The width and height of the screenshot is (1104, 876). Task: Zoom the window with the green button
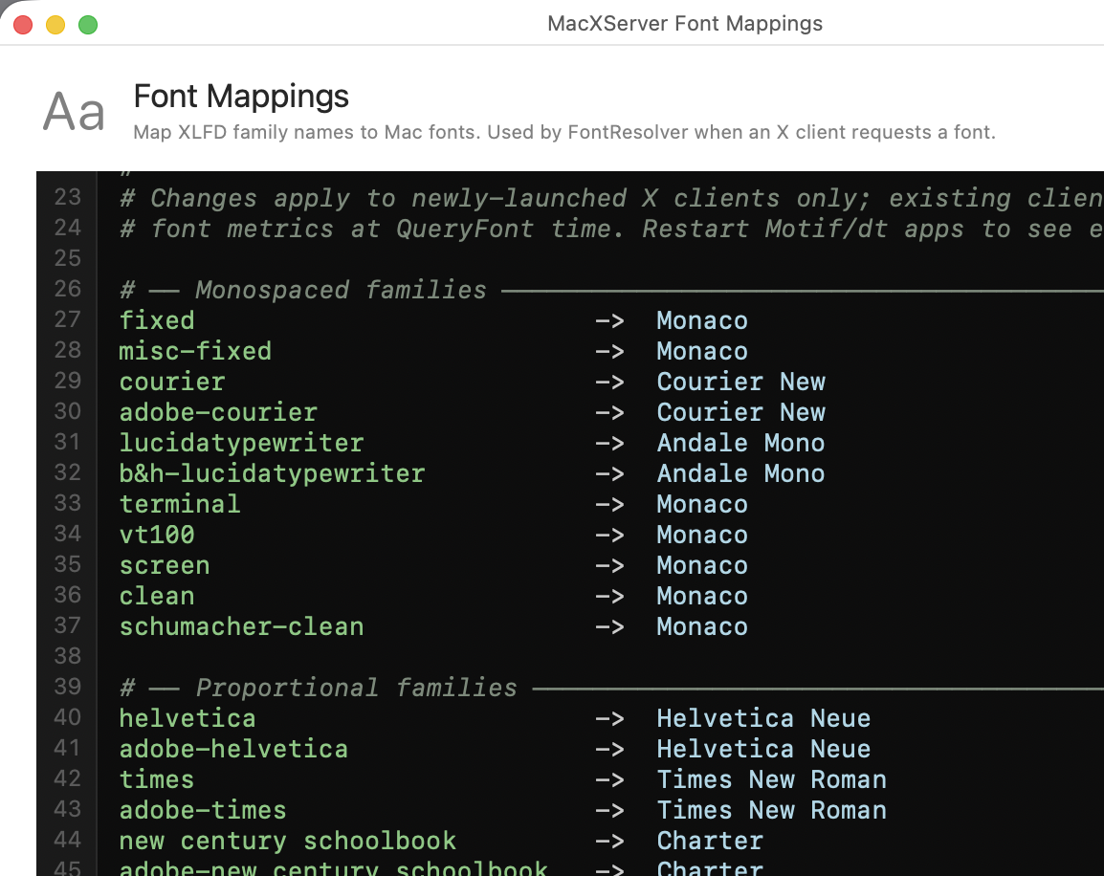(88, 25)
